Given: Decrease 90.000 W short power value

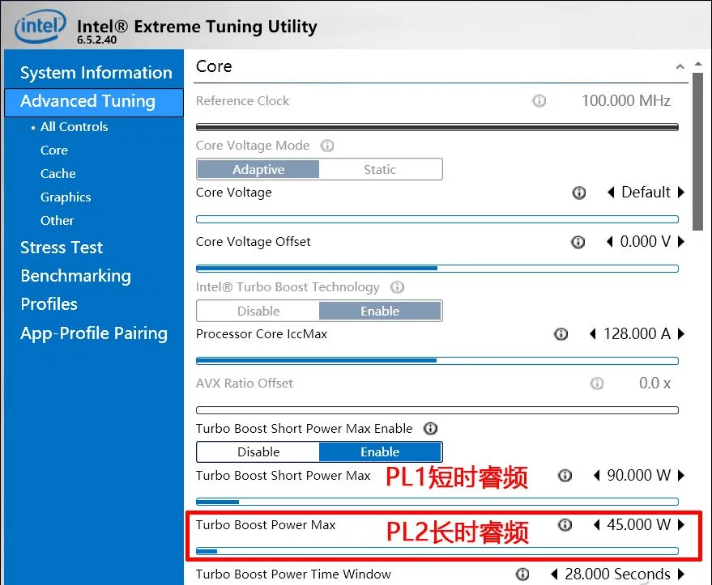Looking at the screenshot, I should tap(597, 476).
